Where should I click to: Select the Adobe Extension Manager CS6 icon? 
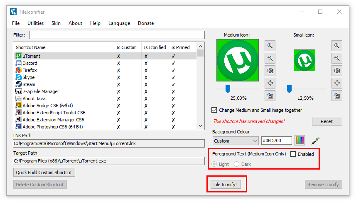click(x=19, y=120)
